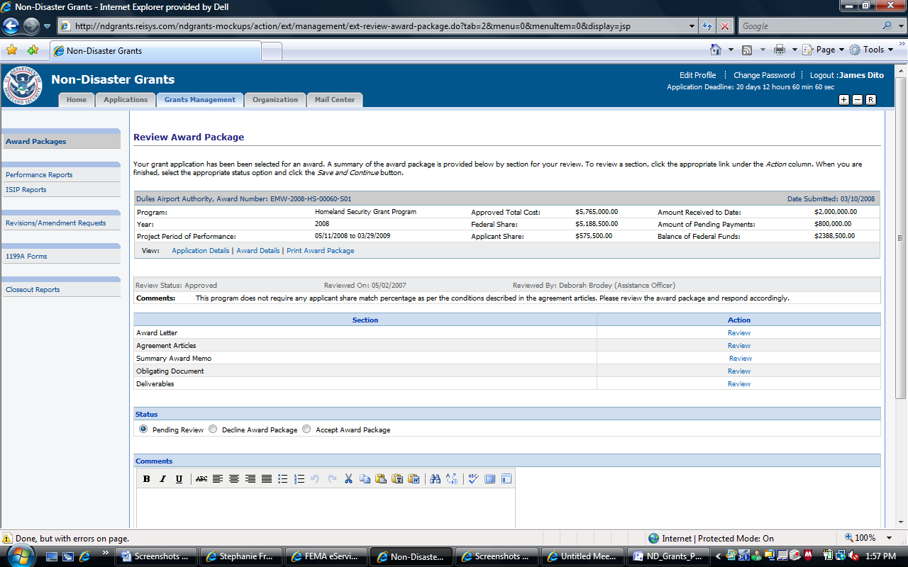
Task: Run spell check in comments editor
Action: click(x=473, y=479)
